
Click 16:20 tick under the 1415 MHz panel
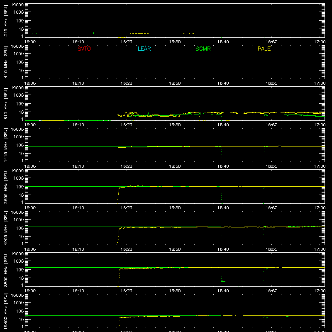pos(127,166)
